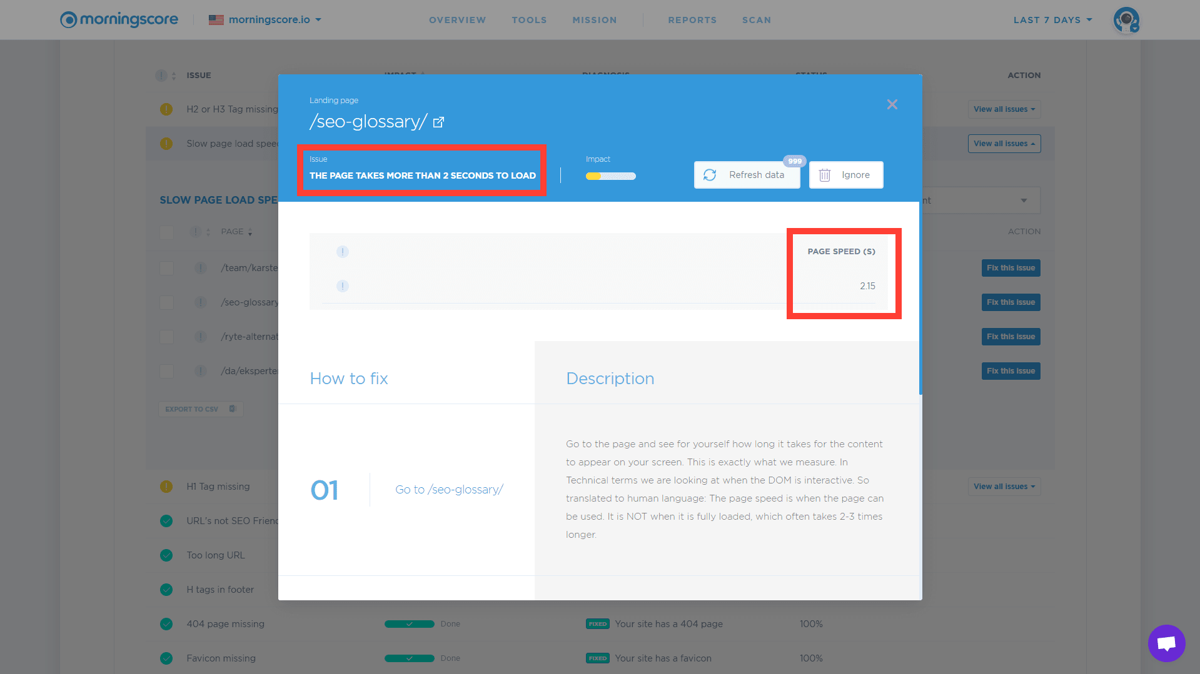1200x674 pixels.
Task: Click green check icon for 404 page missing
Action: pos(166,624)
